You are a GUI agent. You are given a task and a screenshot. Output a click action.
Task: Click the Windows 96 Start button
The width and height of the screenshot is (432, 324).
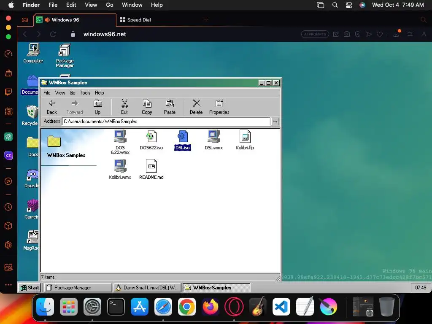pyautogui.click(x=30, y=288)
